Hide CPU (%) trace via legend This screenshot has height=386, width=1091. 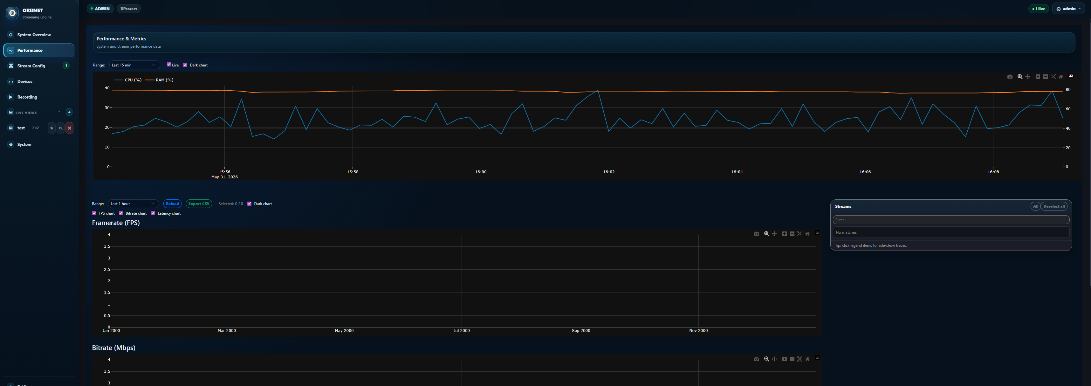[128, 80]
